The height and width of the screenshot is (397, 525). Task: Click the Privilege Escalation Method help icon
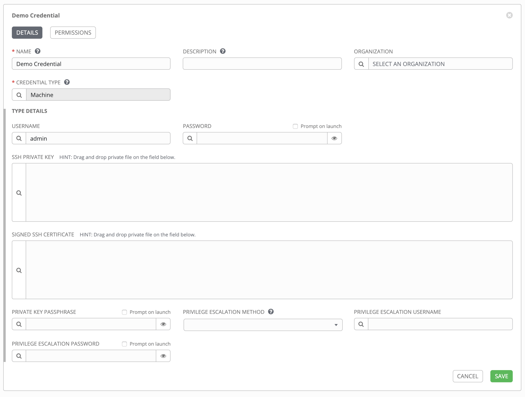[271, 312]
